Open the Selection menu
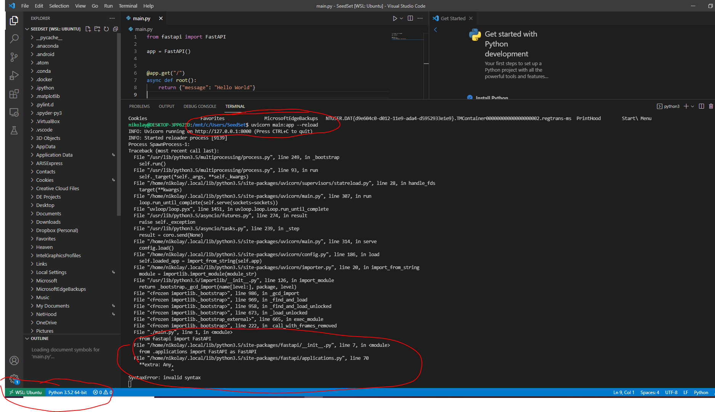715x412 pixels. pos(59,6)
